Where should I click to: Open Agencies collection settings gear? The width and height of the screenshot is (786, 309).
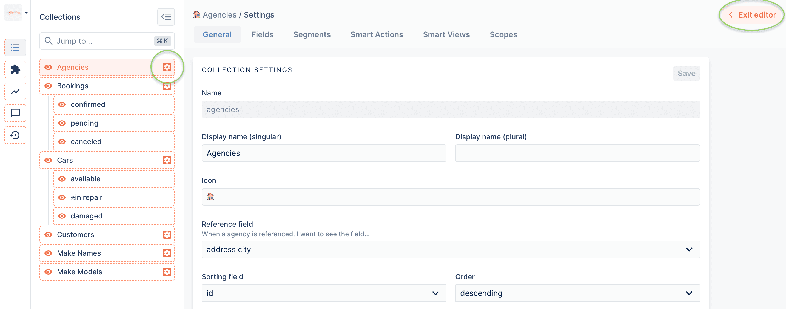[167, 67]
